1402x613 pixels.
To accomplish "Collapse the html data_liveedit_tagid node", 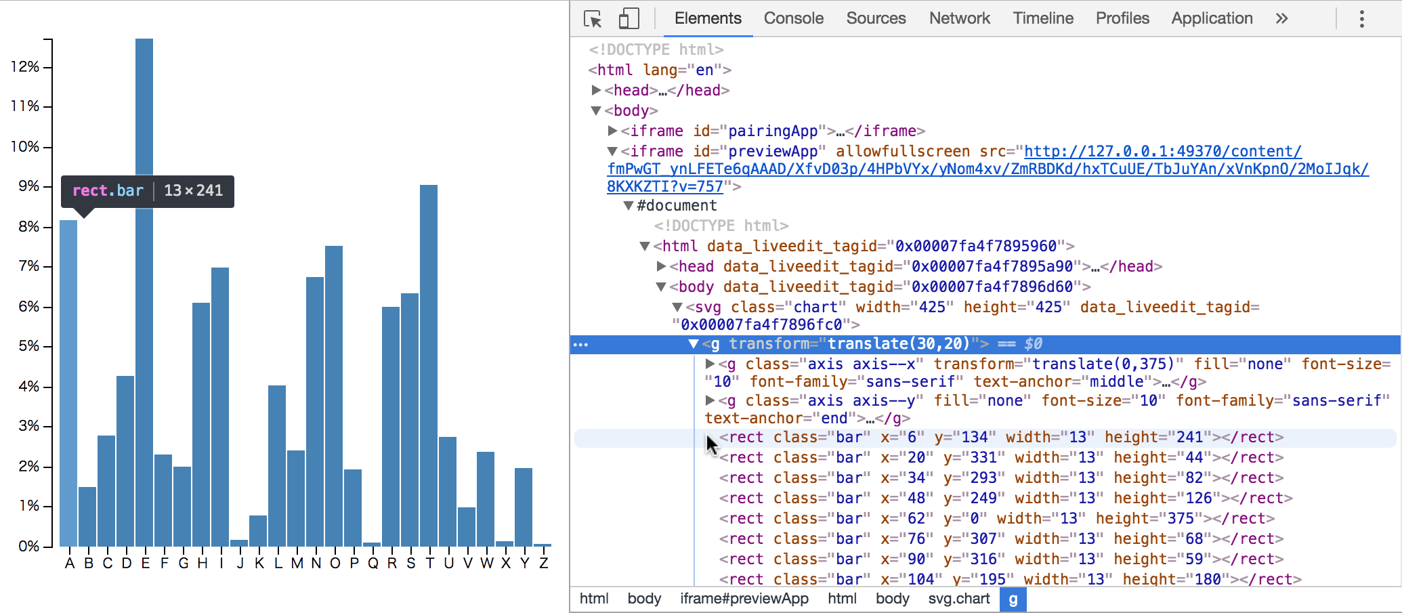I will point(645,246).
